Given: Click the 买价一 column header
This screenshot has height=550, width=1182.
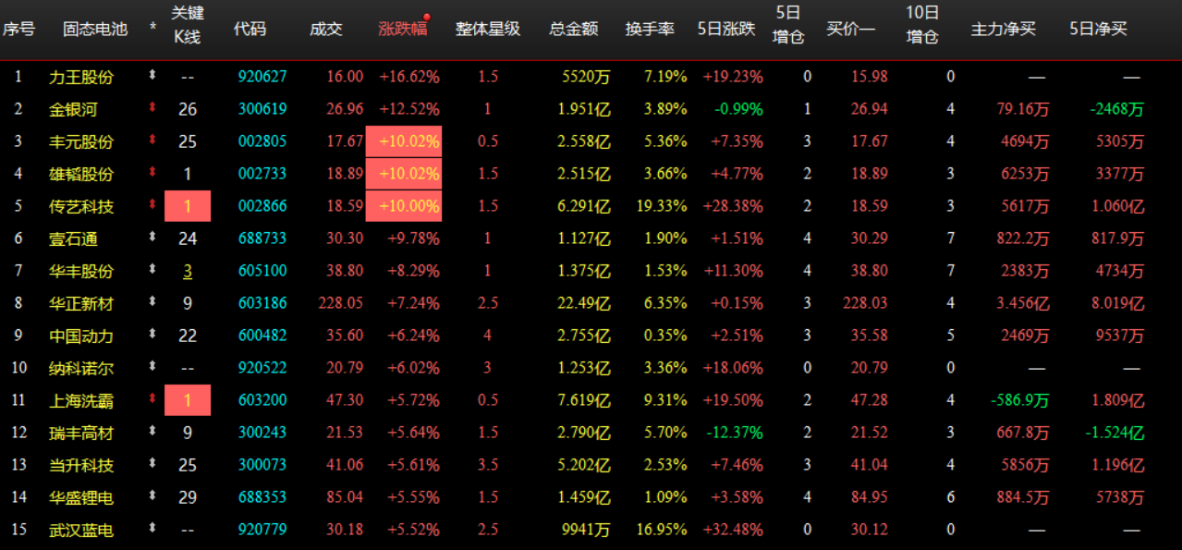Looking at the screenshot, I should click(850, 29).
